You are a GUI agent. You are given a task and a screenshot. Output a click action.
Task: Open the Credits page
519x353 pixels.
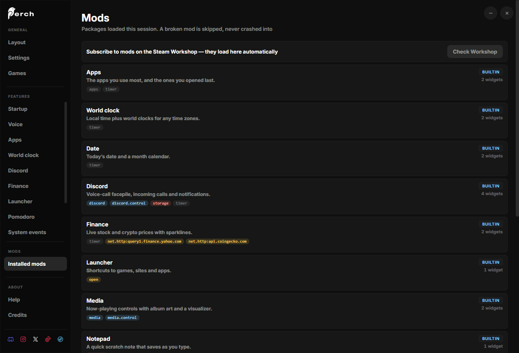tap(35, 315)
